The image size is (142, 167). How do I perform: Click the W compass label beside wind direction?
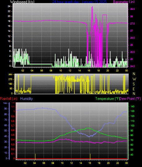(x=134, y=79)
